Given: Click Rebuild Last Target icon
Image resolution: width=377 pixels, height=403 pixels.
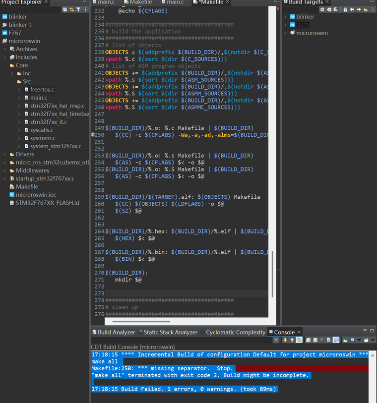Looking at the screenshot, I should 336,9.
